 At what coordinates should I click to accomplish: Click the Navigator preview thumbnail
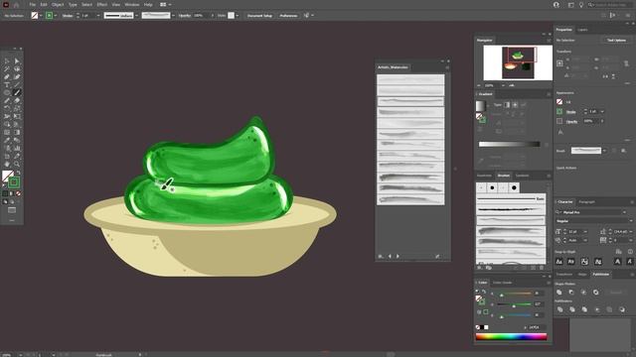518,62
